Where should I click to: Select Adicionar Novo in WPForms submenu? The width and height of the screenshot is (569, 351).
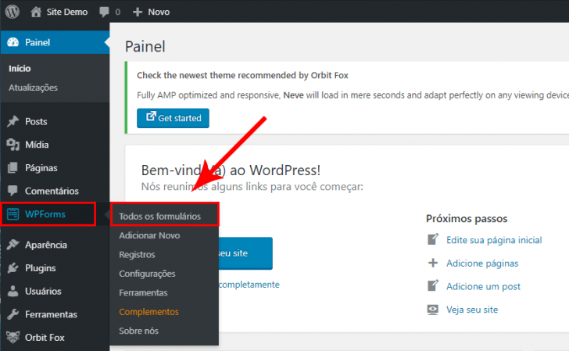coord(149,235)
